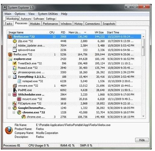
Task: Click the Picasa3.exe process icon
Action: pos(15,68)
